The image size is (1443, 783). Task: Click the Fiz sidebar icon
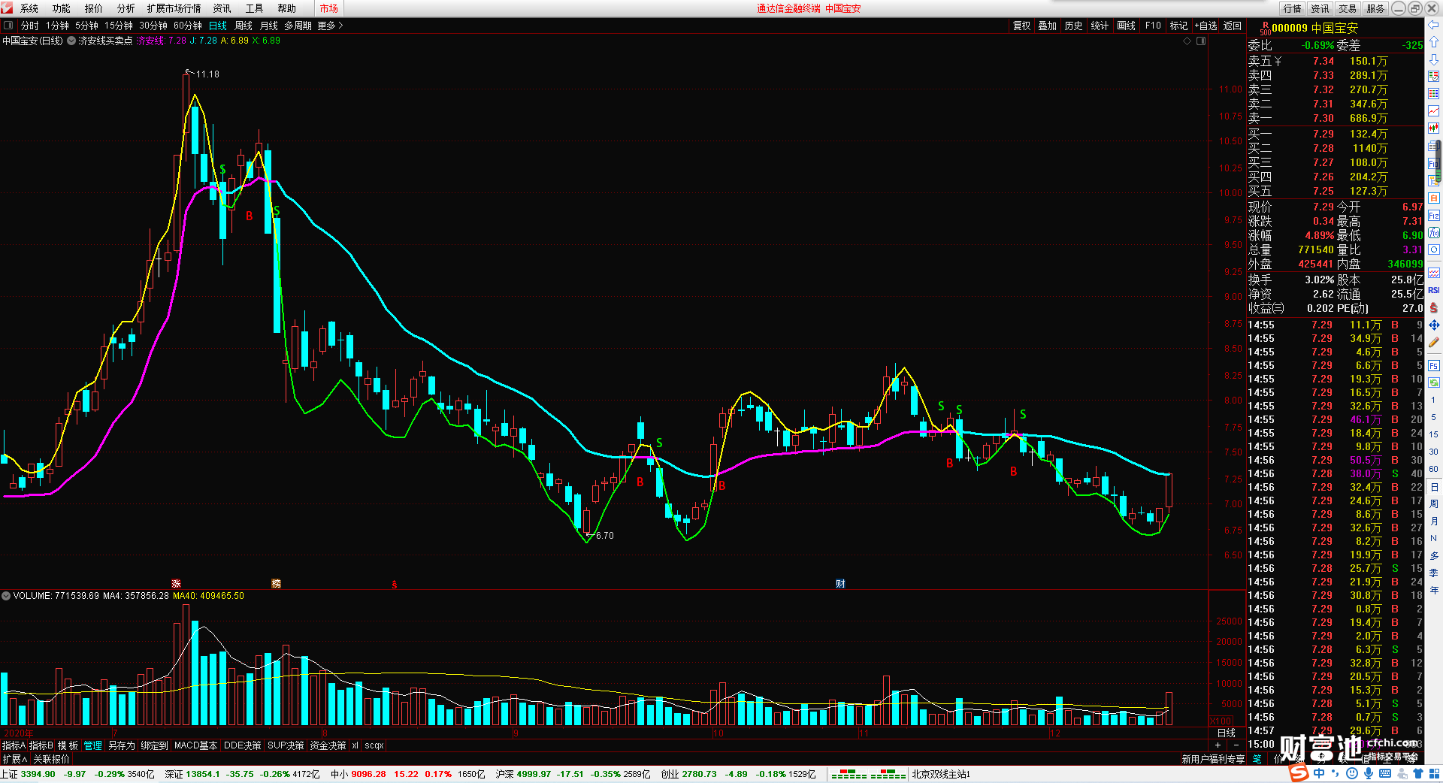click(1434, 216)
